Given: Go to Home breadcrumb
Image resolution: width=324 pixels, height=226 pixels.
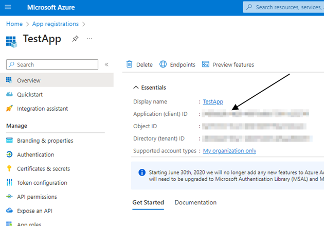Looking at the screenshot, I should coord(14,24).
